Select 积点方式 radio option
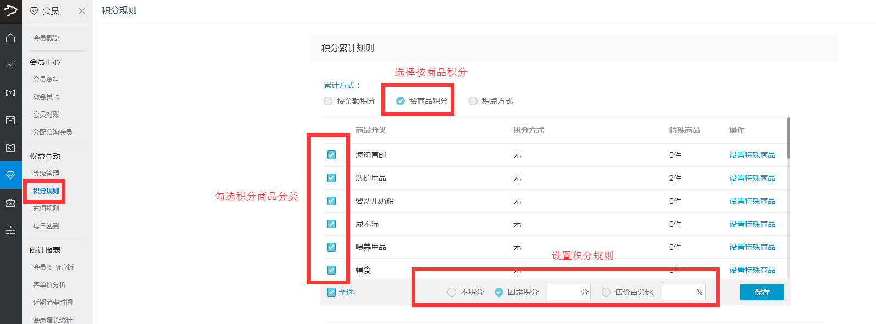Image resolution: width=876 pixels, height=324 pixels. point(473,101)
